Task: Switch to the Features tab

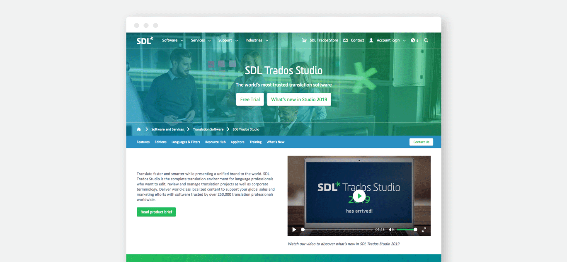Action: click(x=143, y=142)
